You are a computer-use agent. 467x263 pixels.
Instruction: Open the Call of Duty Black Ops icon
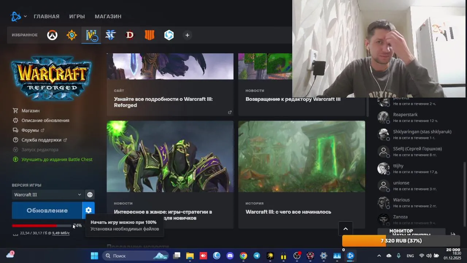[x=150, y=35]
